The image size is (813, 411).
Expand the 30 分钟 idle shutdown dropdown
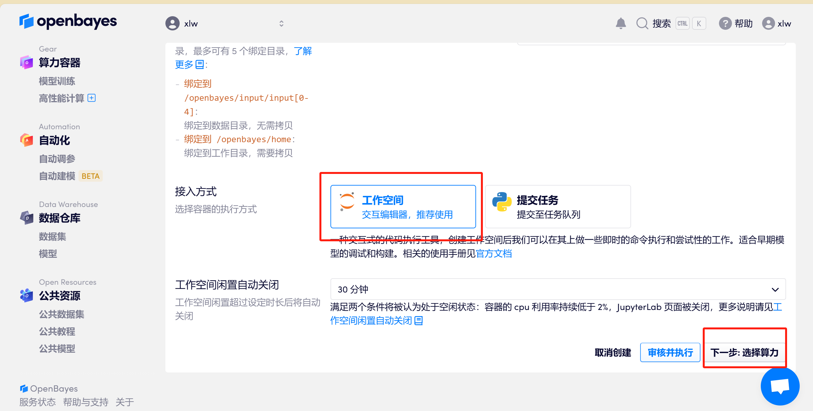(x=558, y=289)
